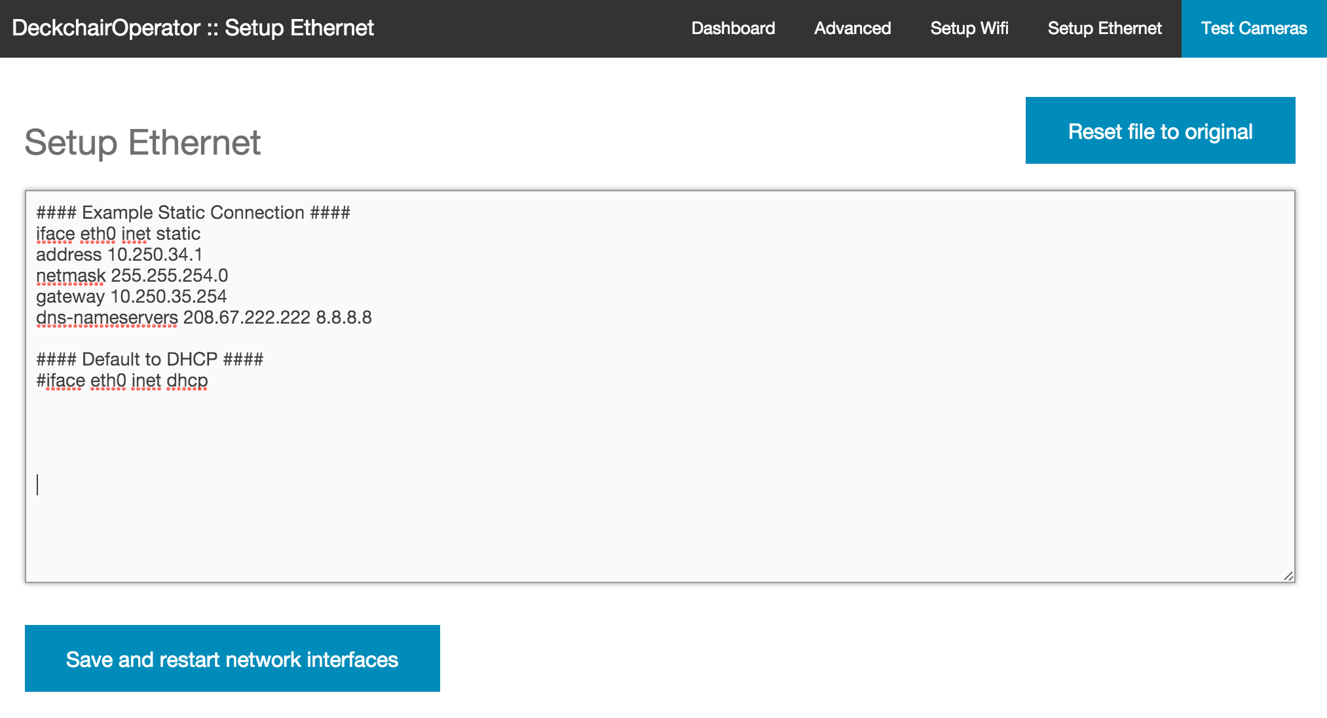The width and height of the screenshot is (1327, 718).
Task: Click resize handle of config textarea
Action: point(1288,576)
